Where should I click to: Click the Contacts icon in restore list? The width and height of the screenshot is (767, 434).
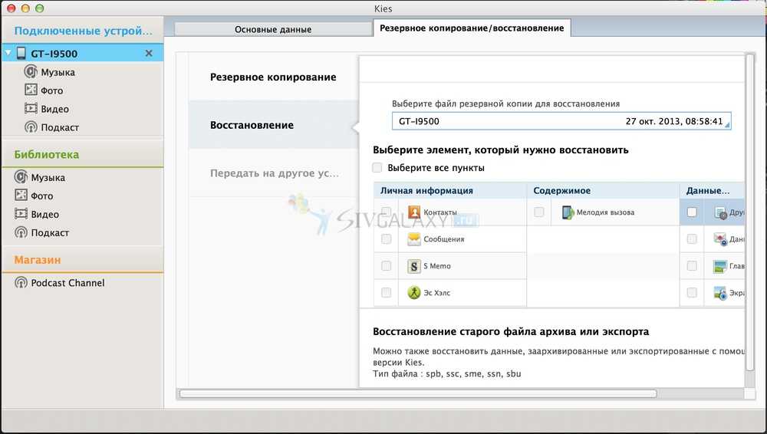click(414, 212)
